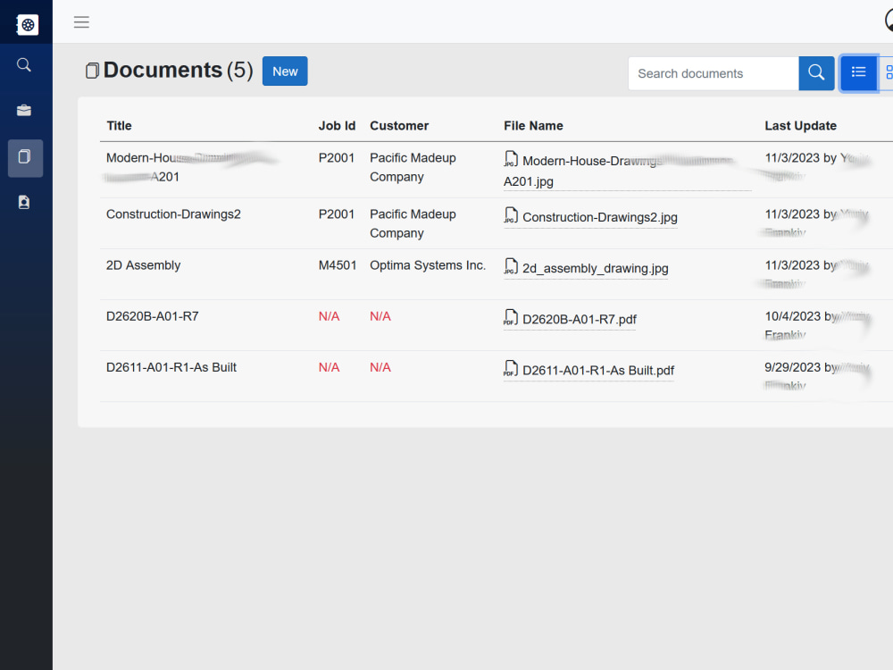The image size is (893, 670).
Task: Click the magnifier search button
Action: pyautogui.click(x=816, y=73)
